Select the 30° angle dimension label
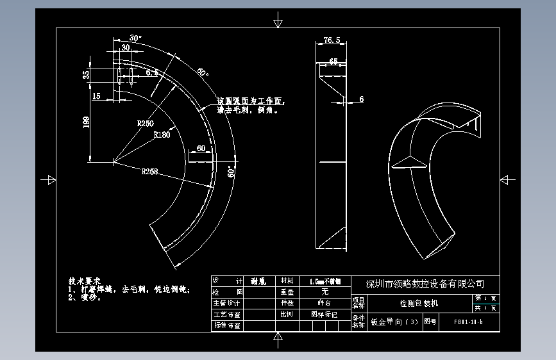The width and height of the screenshot is (556, 360). pyautogui.click(x=135, y=38)
